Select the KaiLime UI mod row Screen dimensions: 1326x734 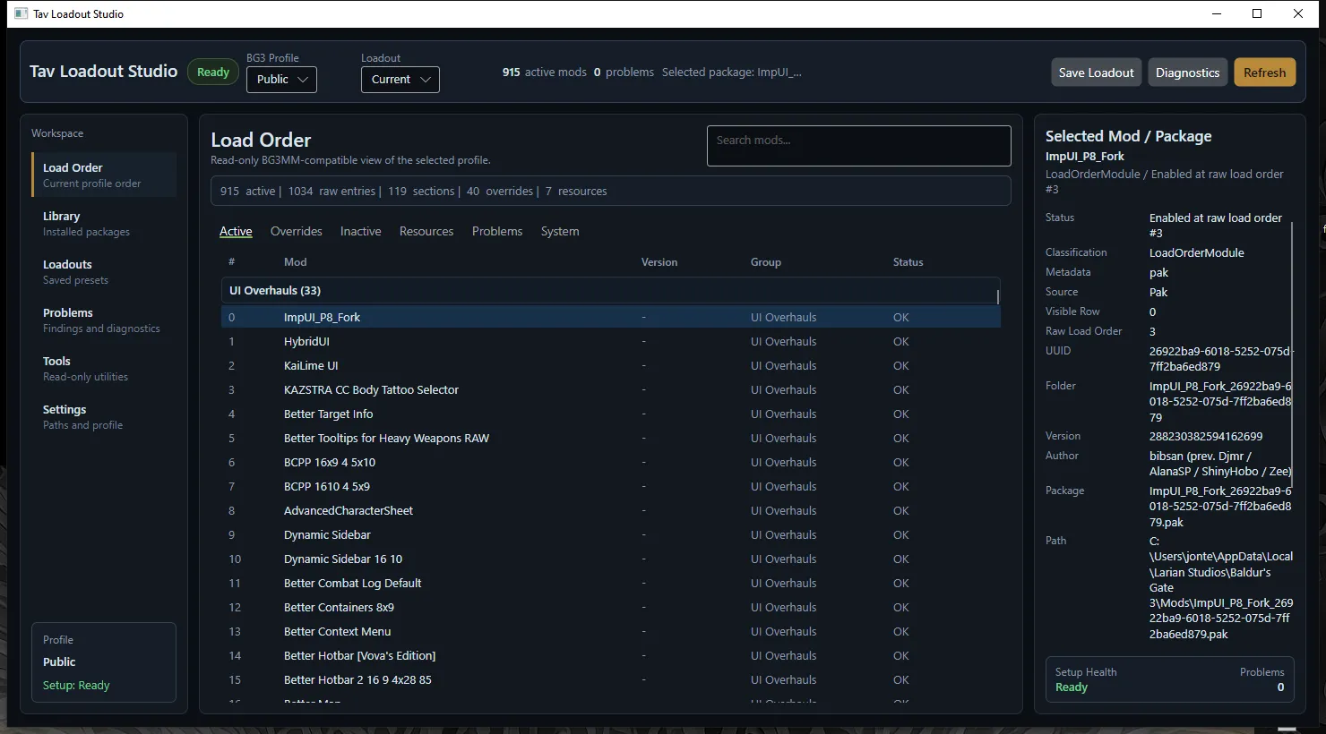610,366
